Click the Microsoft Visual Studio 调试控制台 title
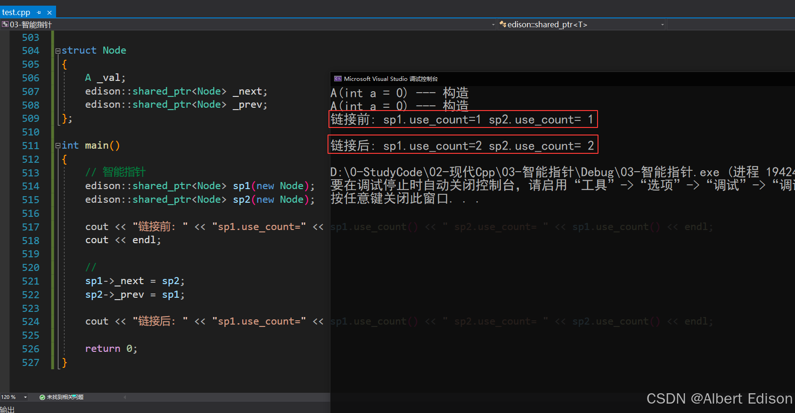Image resolution: width=795 pixels, height=413 pixels. coord(391,79)
